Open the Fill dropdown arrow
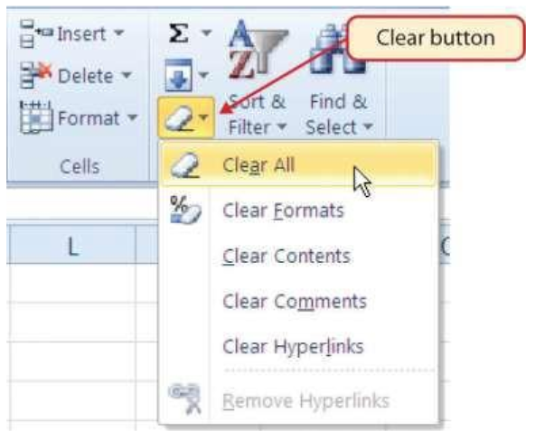This screenshot has height=431, width=545. click(x=203, y=75)
